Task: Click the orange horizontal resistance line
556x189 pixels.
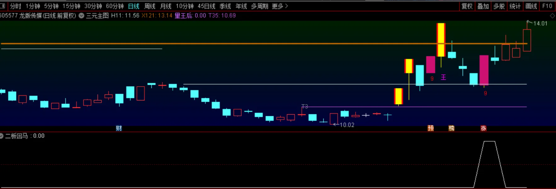Action: [x=262, y=44]
